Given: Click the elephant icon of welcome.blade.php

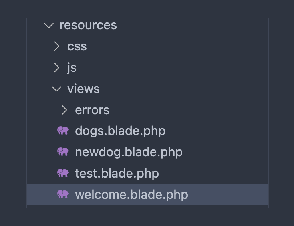Looking at the screenshot, I should 63,194.
